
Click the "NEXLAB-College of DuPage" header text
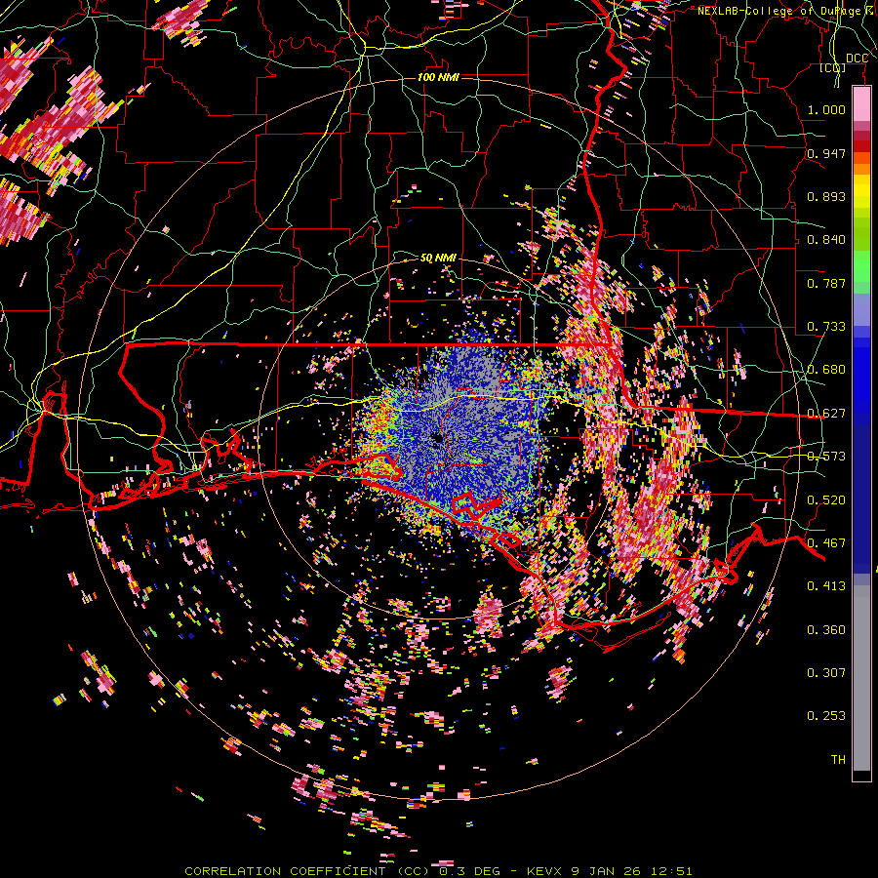[778, 11]
